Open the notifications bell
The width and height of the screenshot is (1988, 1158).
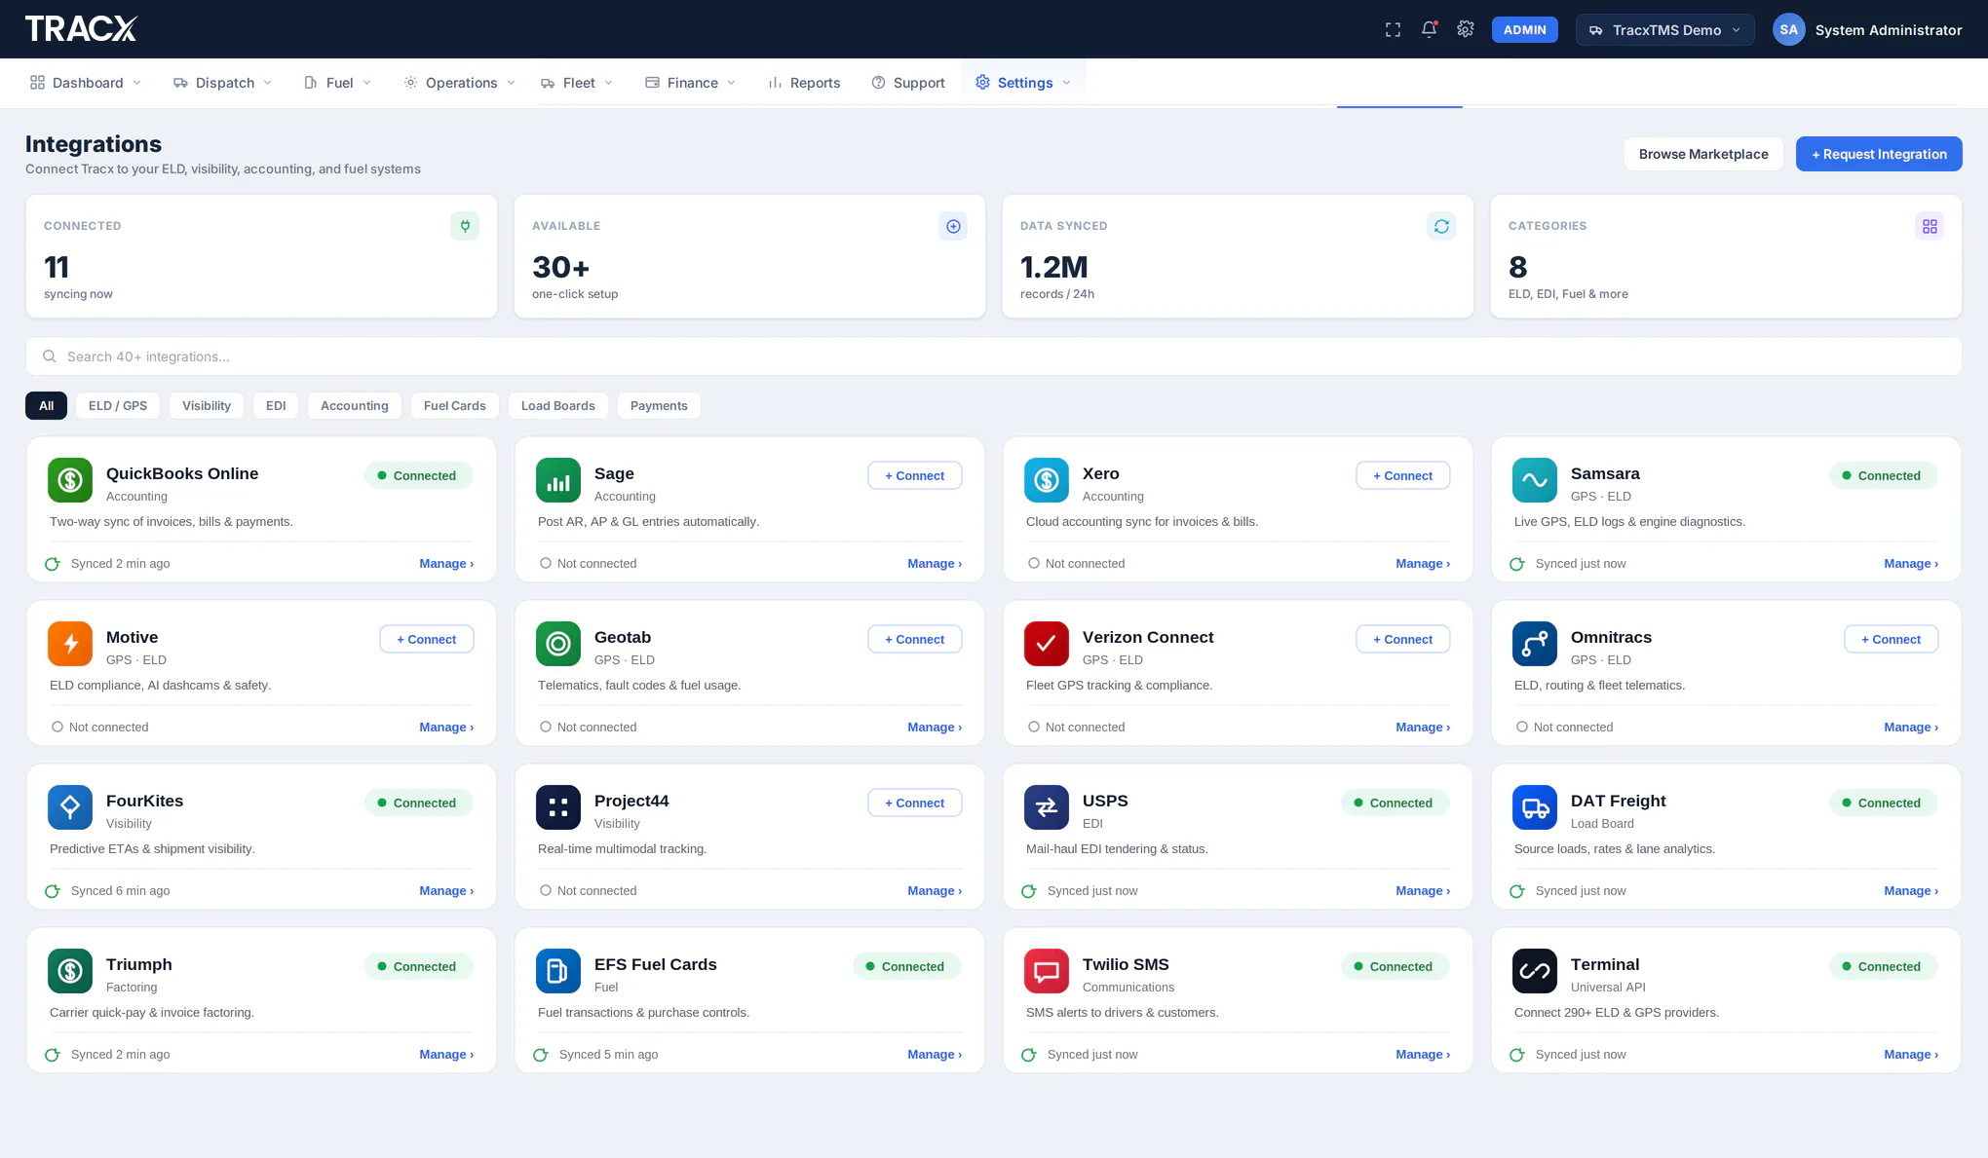(1429, 29)
